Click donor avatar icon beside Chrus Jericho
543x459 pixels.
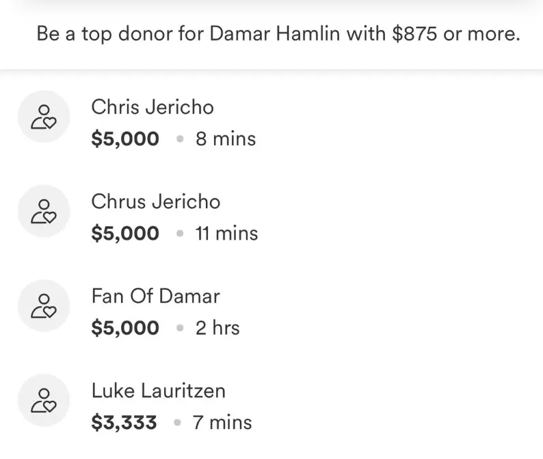[44, 211]
